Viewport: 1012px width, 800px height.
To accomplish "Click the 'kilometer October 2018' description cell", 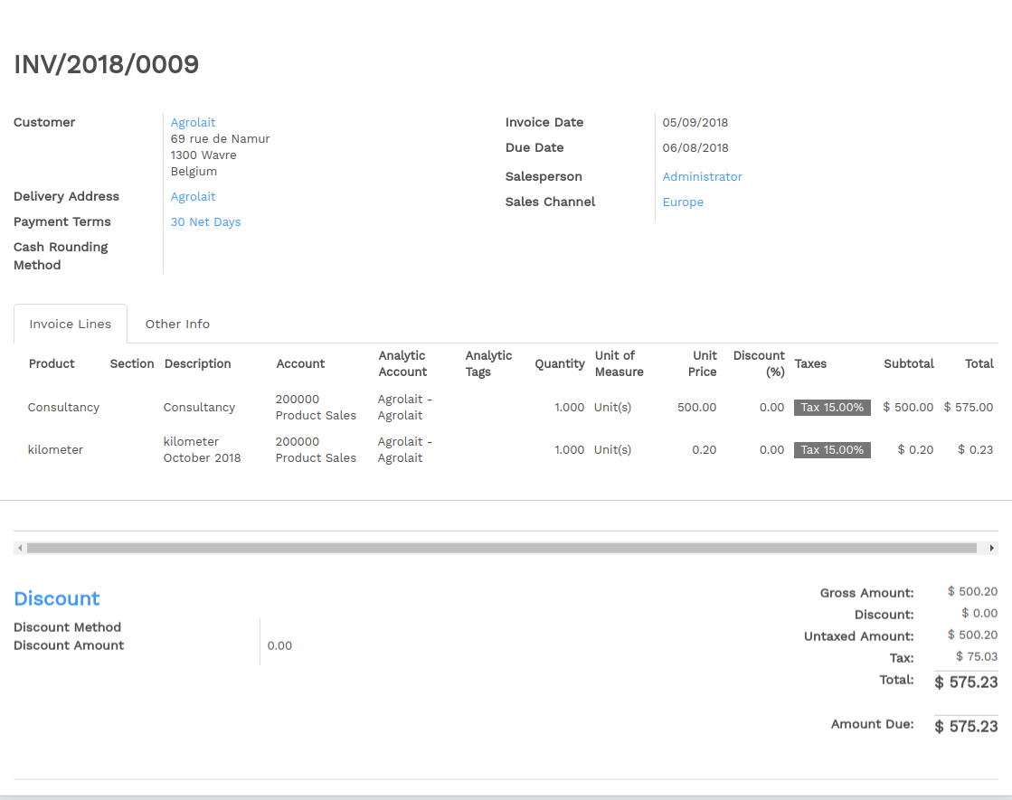I will point(202,449).
